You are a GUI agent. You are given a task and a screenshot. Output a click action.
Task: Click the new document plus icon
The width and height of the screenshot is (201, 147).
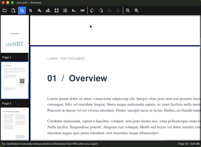pos(13,10)
